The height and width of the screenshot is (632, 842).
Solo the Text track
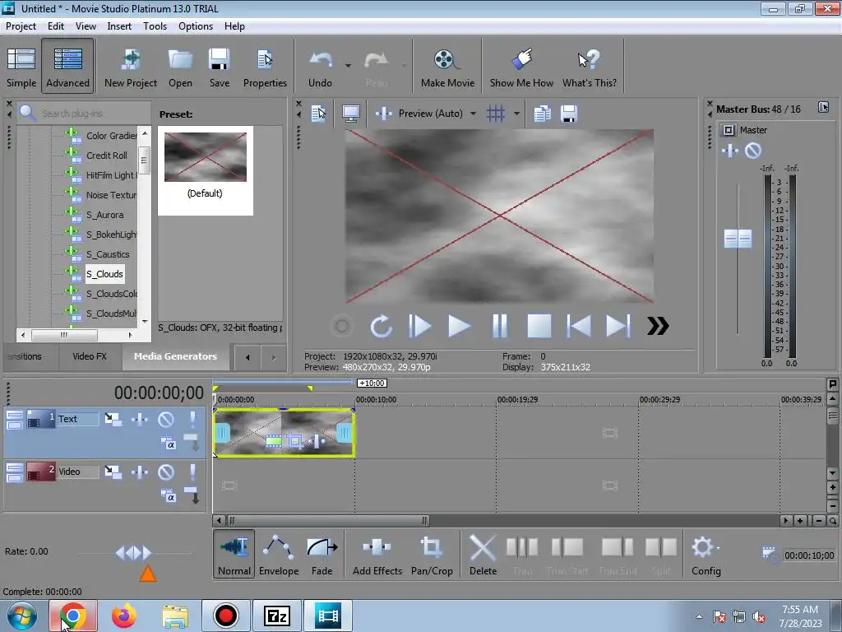tap(192, 419)
